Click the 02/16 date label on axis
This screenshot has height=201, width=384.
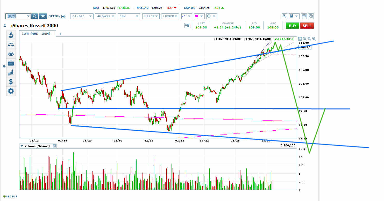tap(179, 140)
